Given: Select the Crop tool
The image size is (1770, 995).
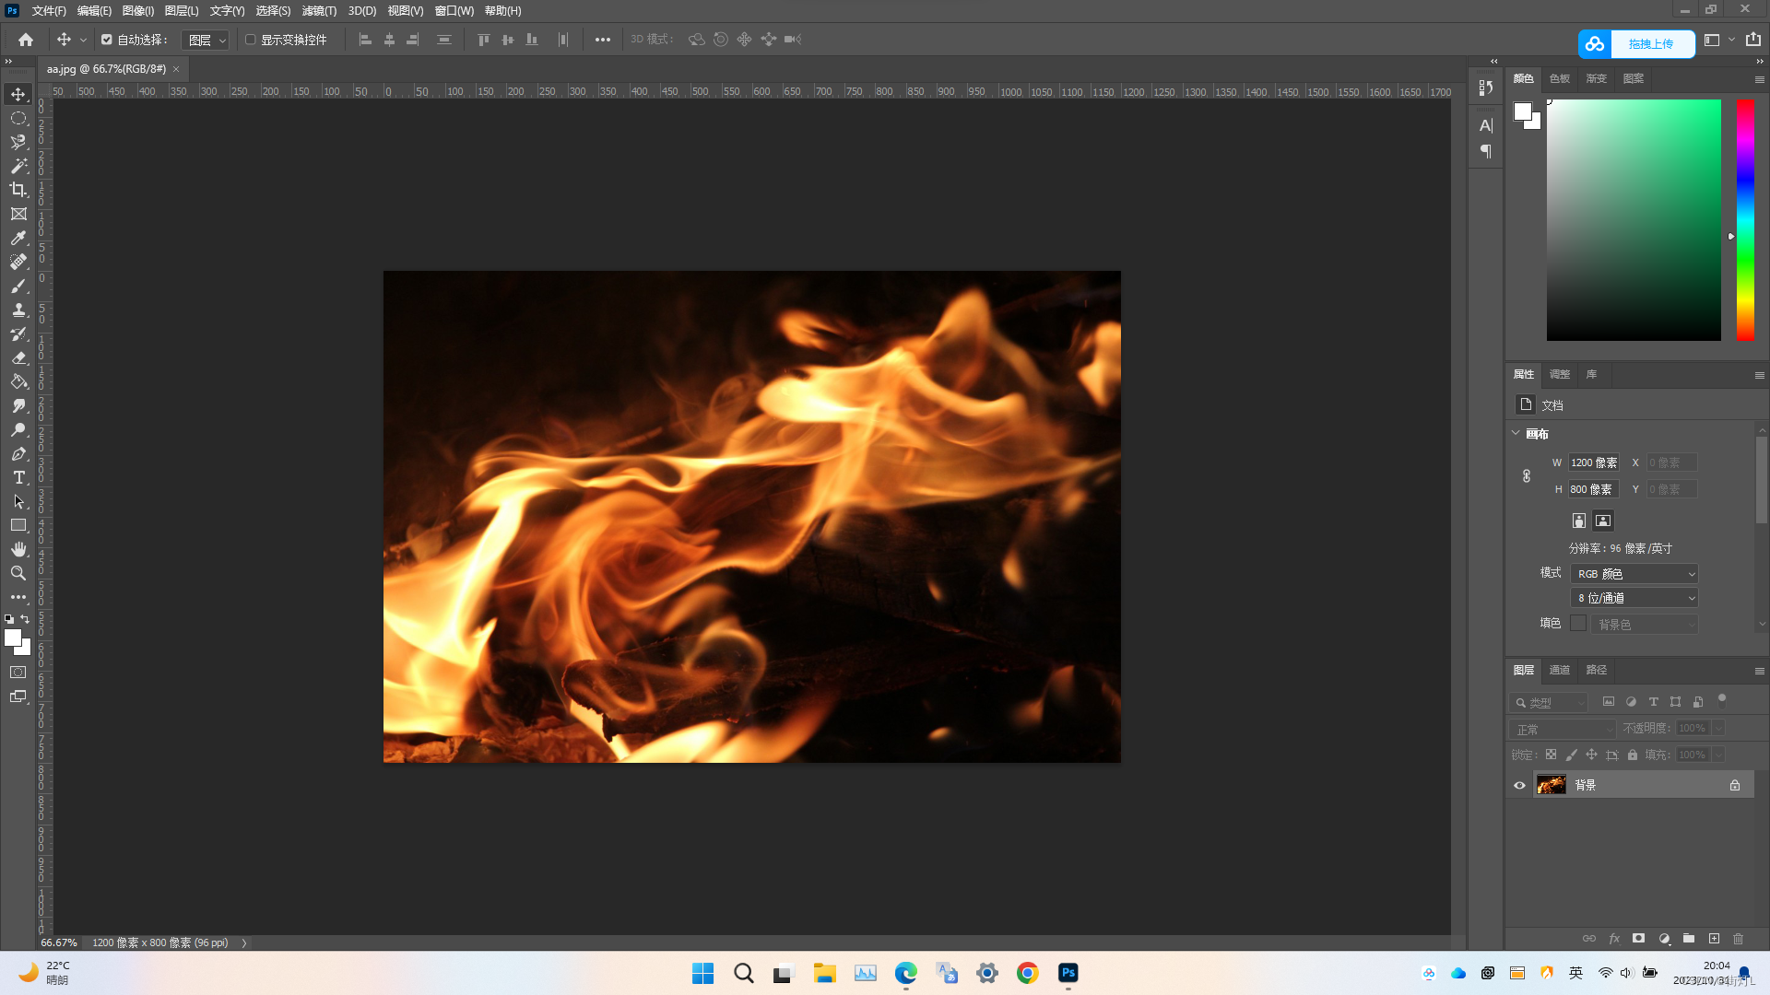Looking at the screenshot, I should coord(18,190).
